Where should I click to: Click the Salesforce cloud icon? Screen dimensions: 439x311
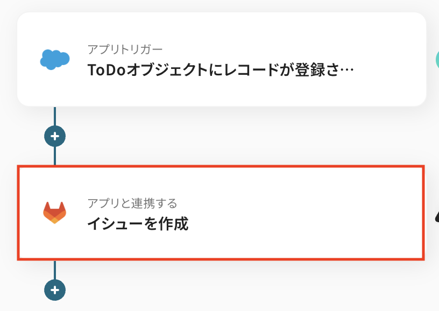(55, 59)
